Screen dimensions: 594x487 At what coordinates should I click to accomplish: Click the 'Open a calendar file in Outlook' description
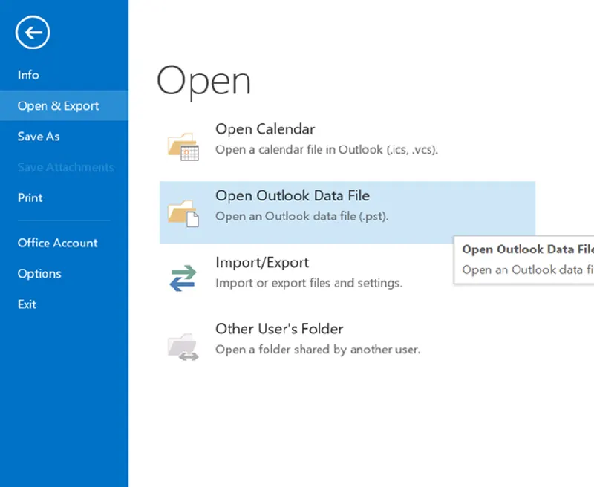point(326,149)
